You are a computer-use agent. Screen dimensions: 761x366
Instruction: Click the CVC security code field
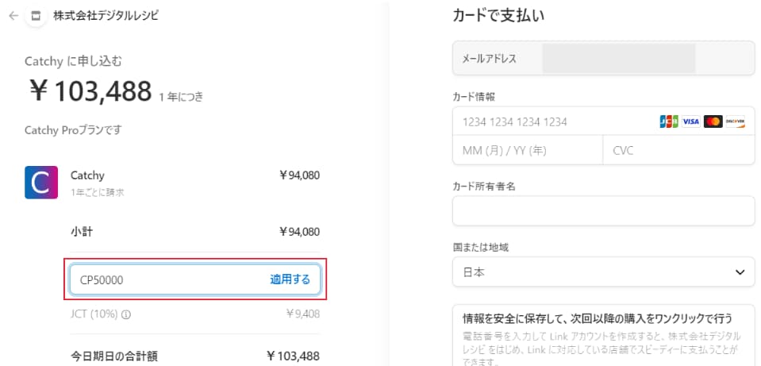click(x=679, y=151)
